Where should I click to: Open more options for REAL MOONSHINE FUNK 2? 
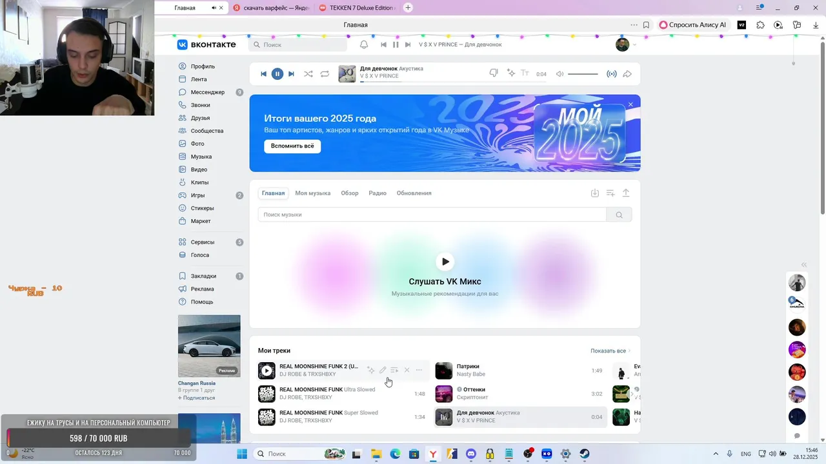419,370
